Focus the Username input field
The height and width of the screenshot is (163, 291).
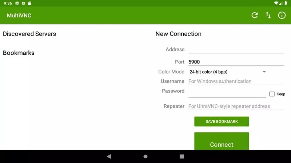click(236, 81)
